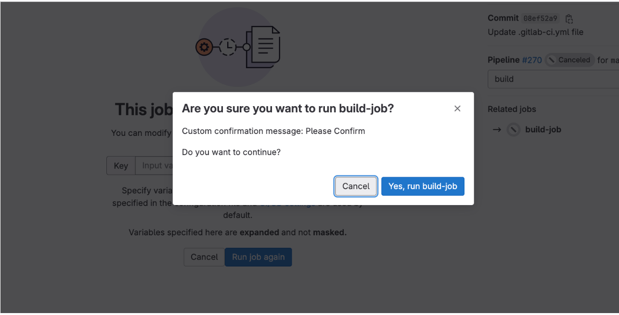This screenshot has height=315, width=619.
Task: Click the Key variable field
Action: (x=121, y=165)
